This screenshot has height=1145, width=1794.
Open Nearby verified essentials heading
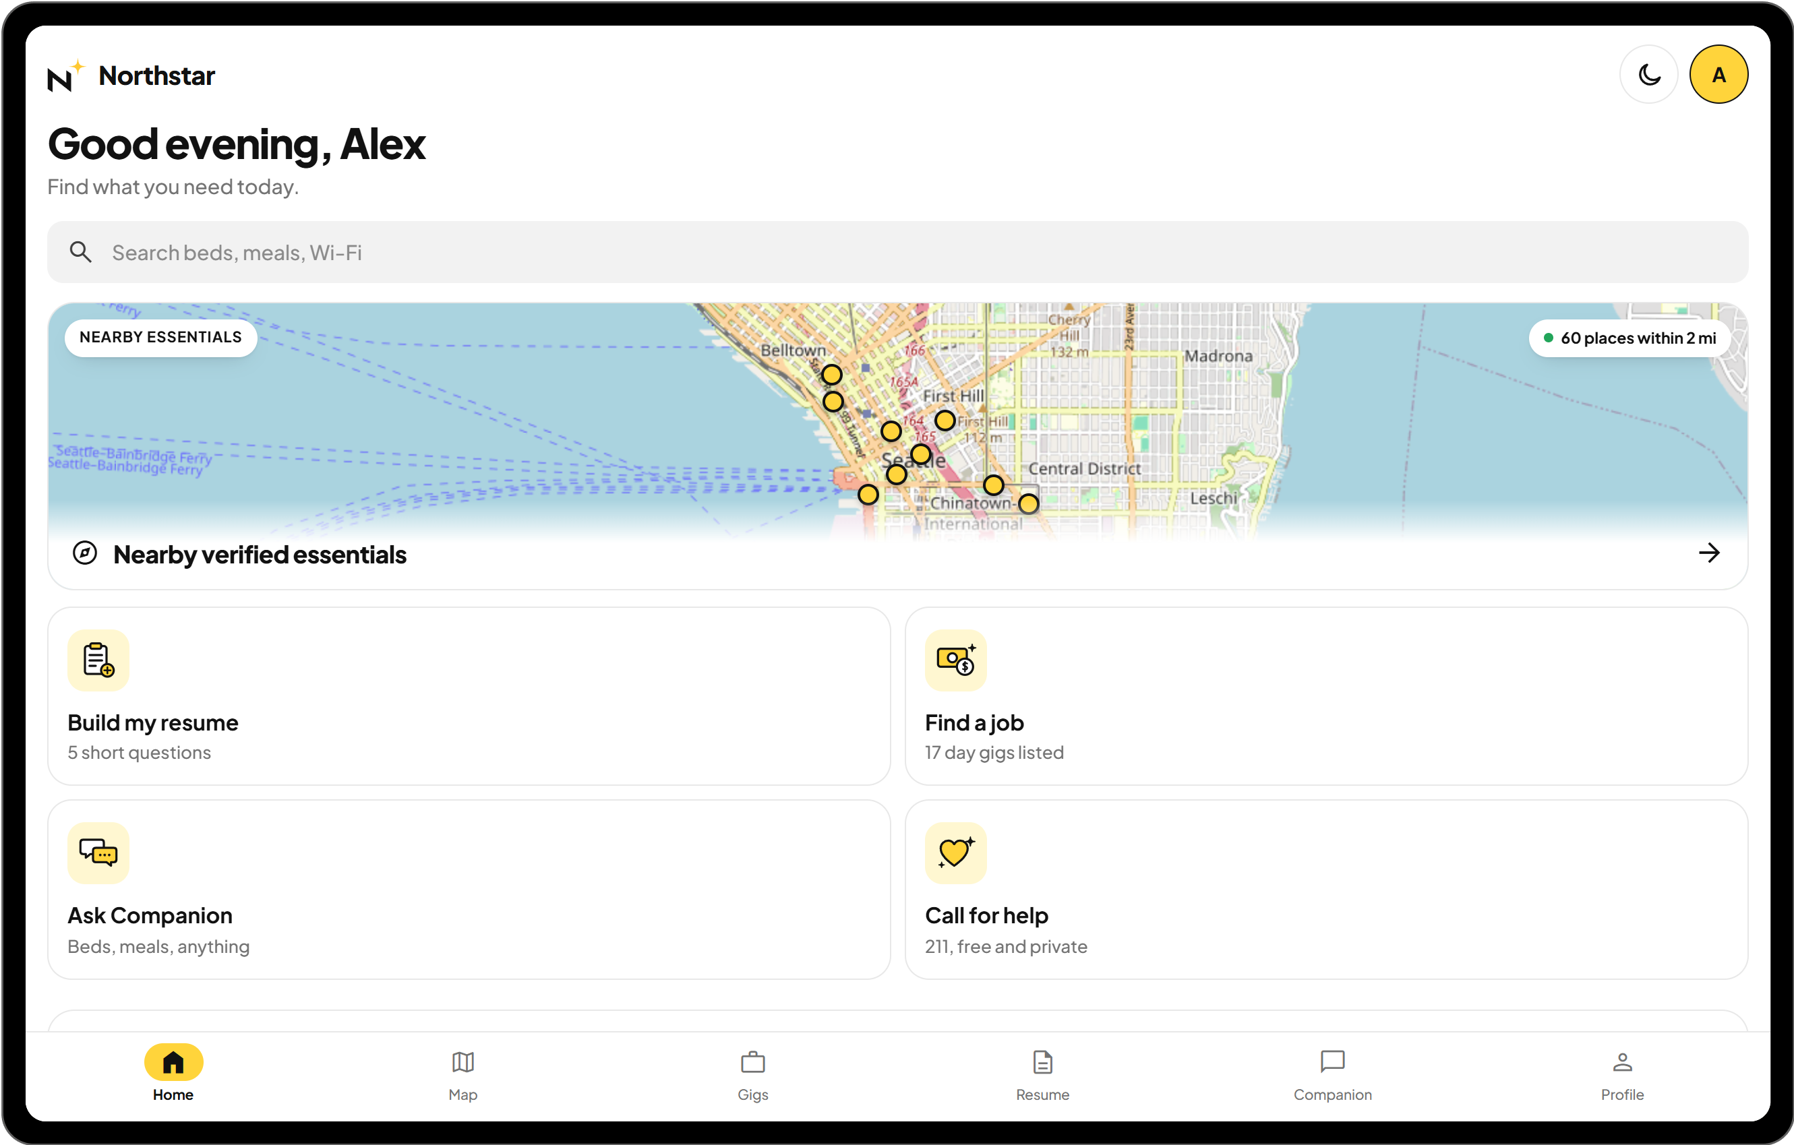click(260, 555)
